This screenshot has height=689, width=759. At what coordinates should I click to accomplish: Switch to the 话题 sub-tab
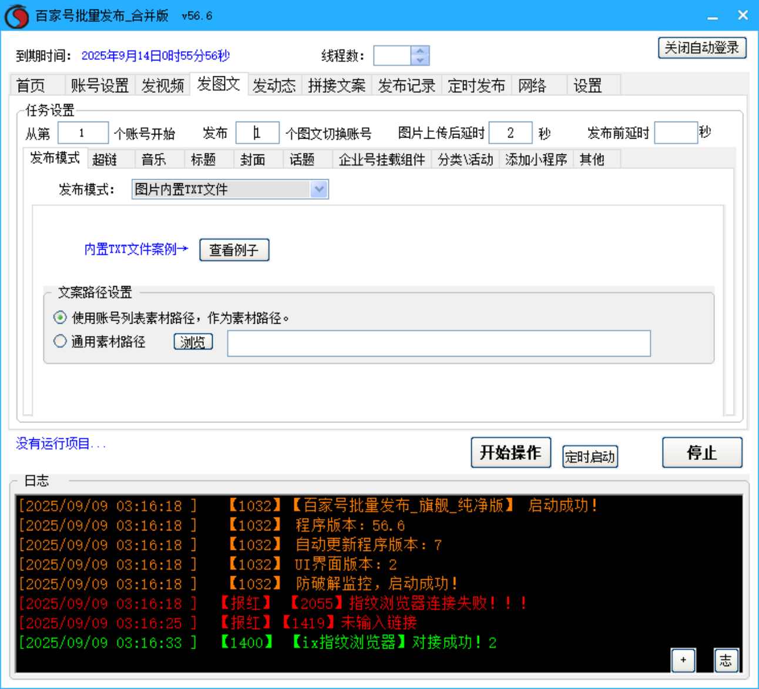click(x=304, y=159)
